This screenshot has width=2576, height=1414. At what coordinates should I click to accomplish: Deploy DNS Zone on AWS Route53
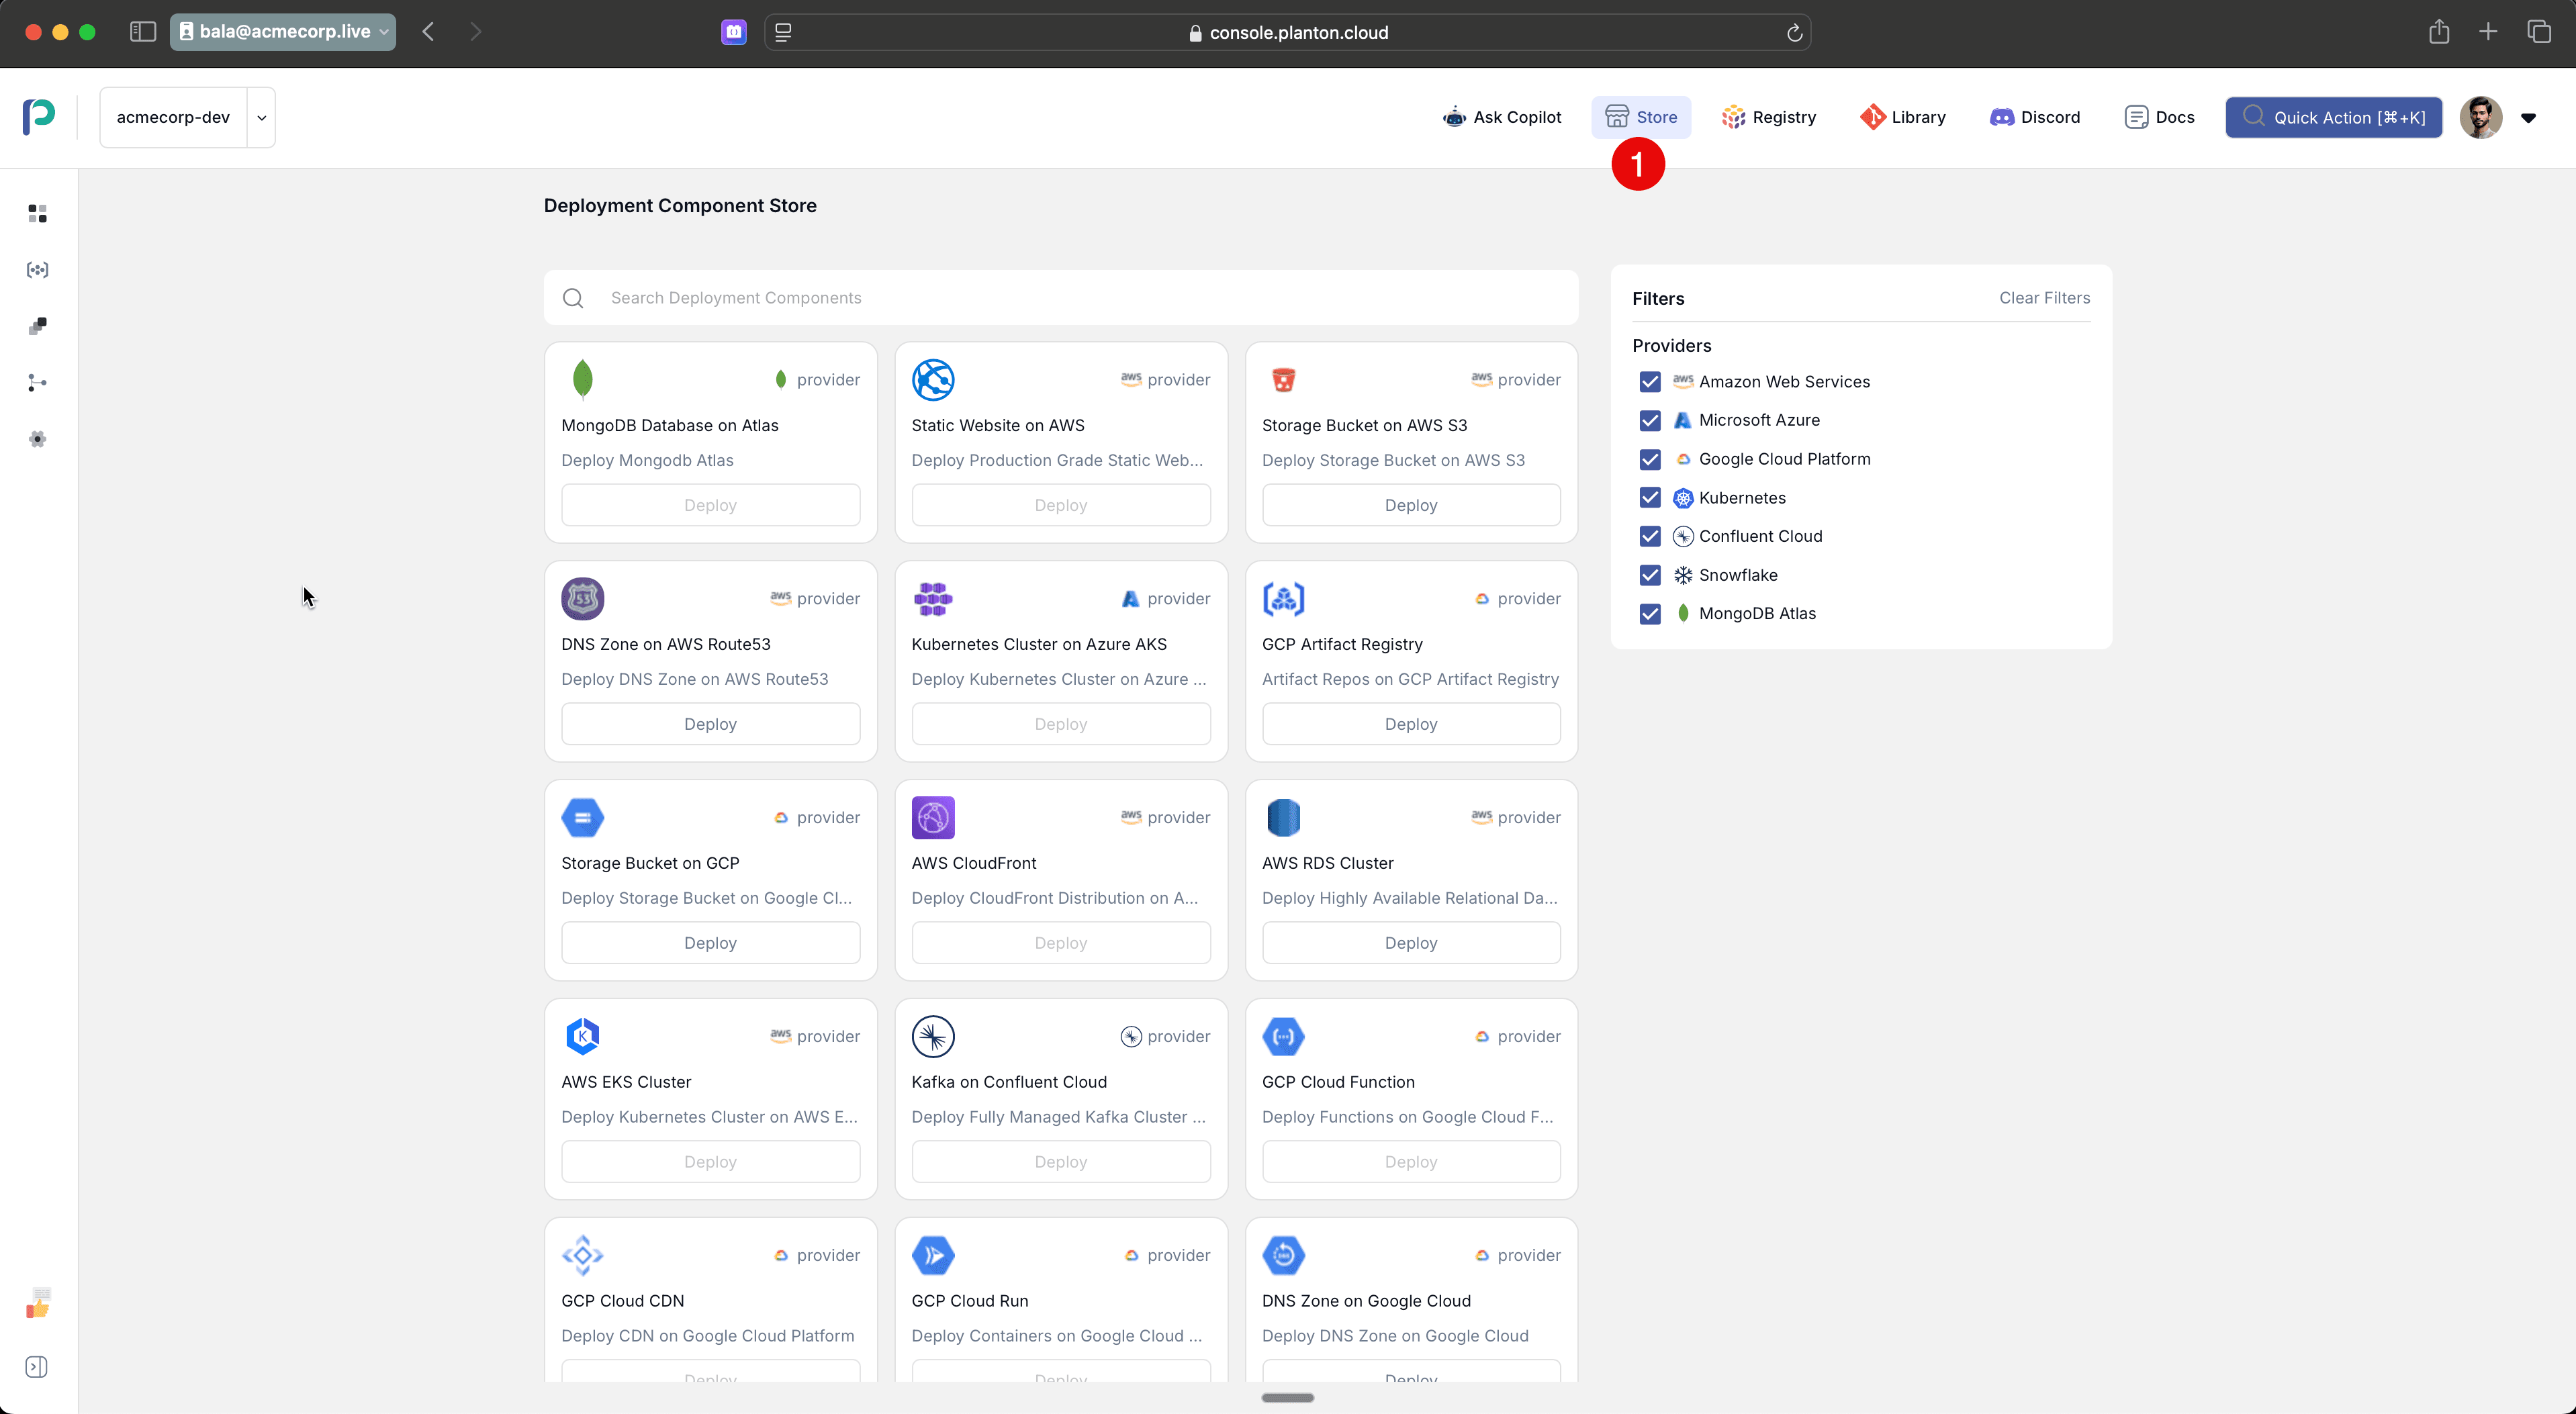[x=710, y=724]
